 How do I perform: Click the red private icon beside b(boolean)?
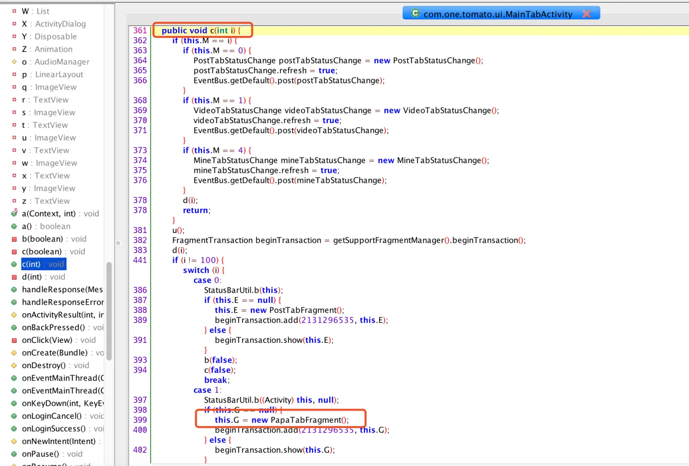(x=14, y=239)
